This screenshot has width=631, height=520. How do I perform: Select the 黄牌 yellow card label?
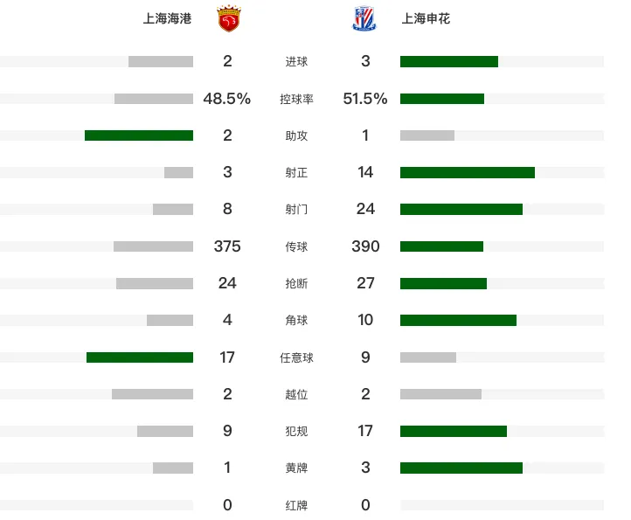(x=296, y=468)
